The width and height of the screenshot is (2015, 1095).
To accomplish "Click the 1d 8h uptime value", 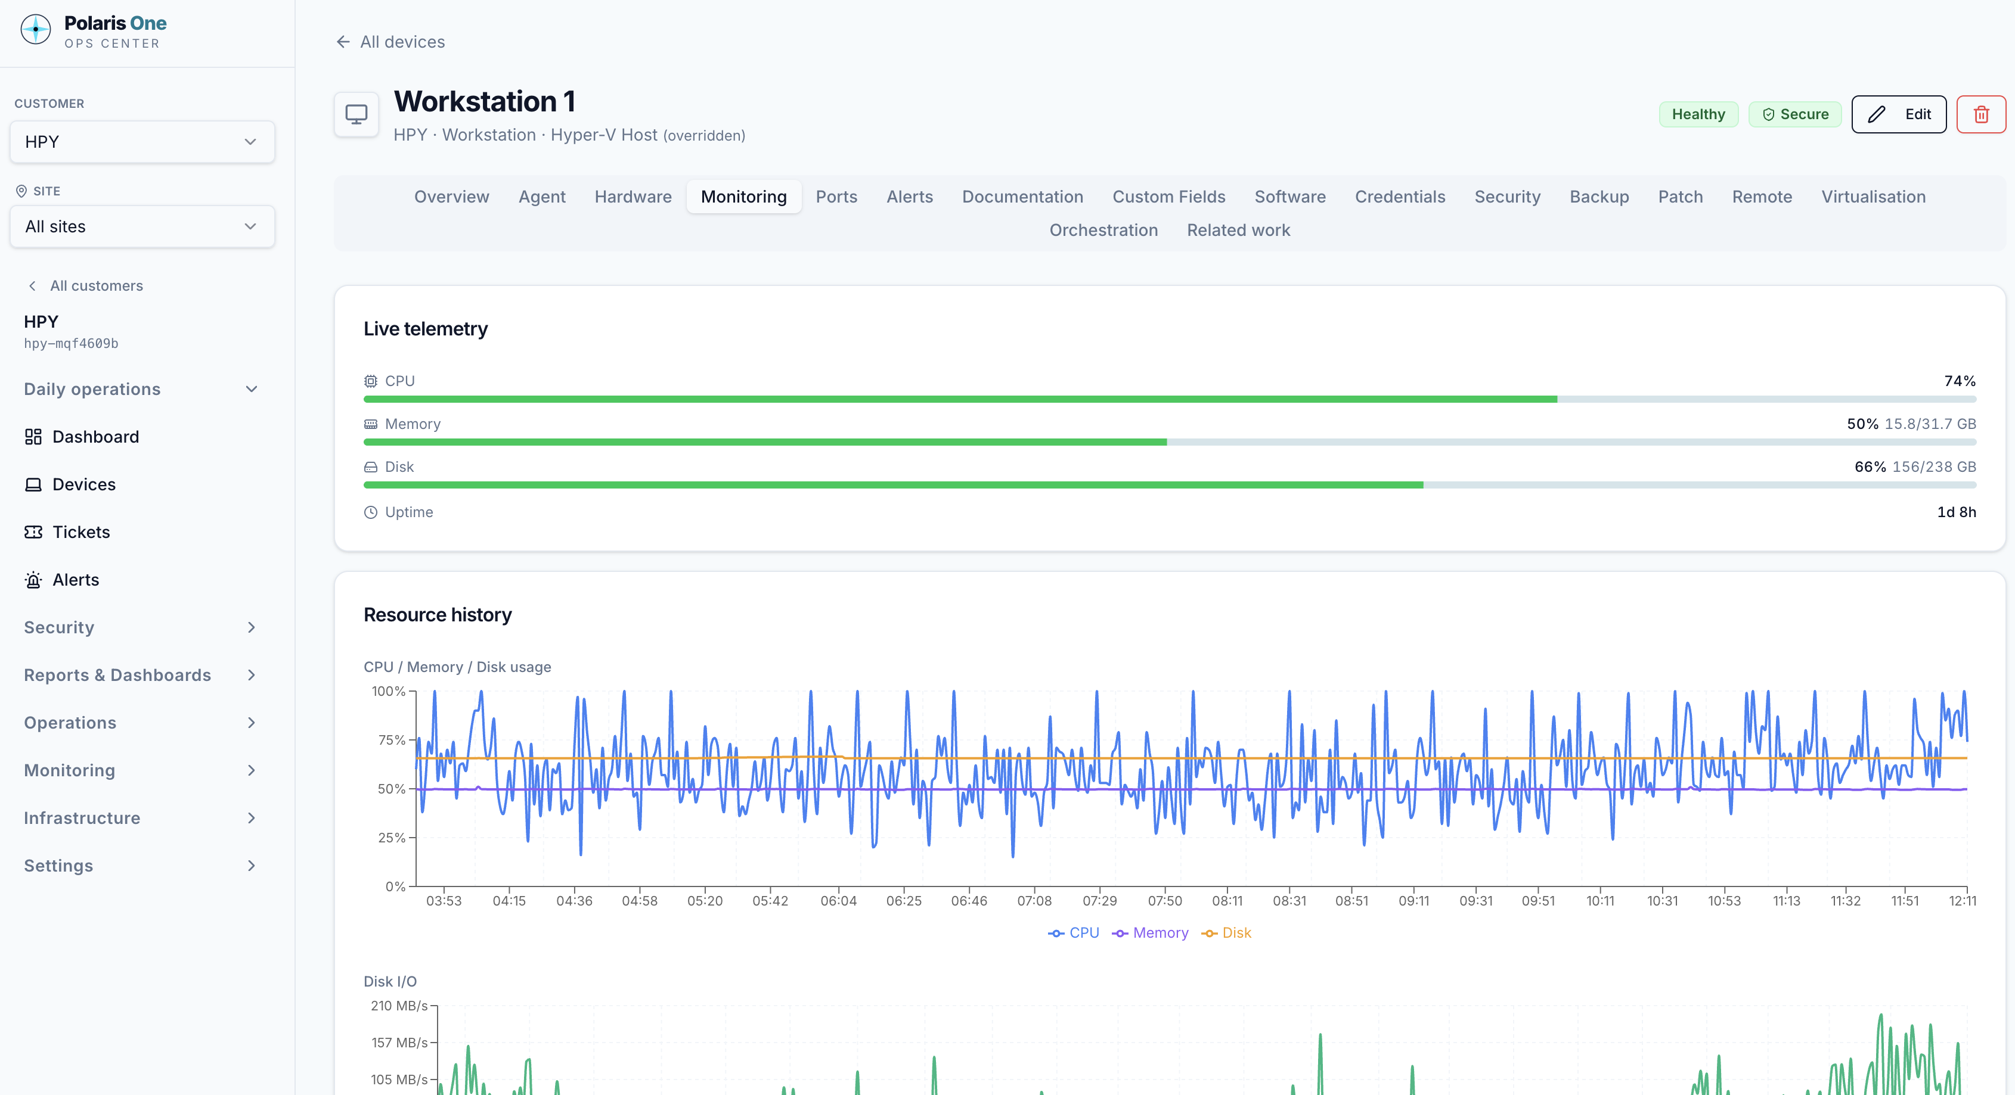I will point(1957,513).
